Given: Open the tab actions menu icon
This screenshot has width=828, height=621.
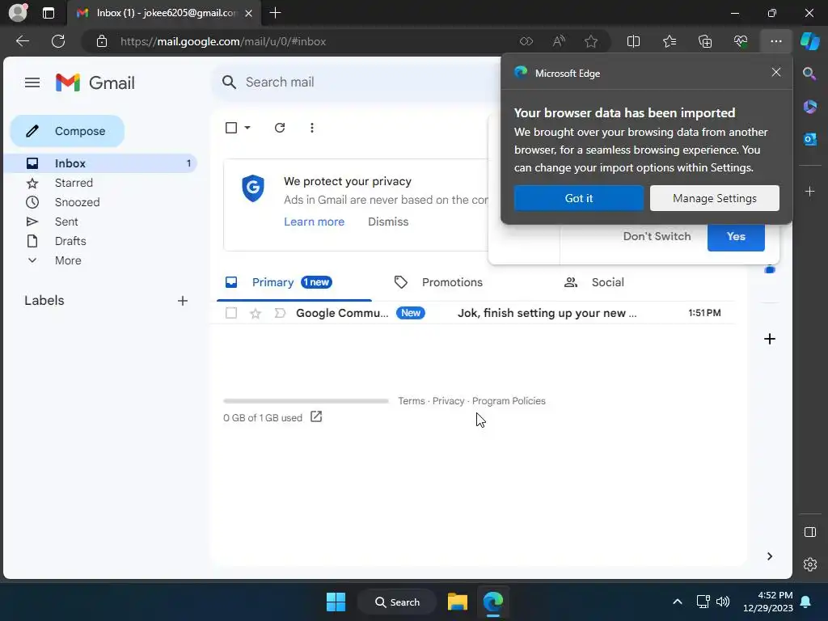Looking at the screenshot, I should point(48,13).
